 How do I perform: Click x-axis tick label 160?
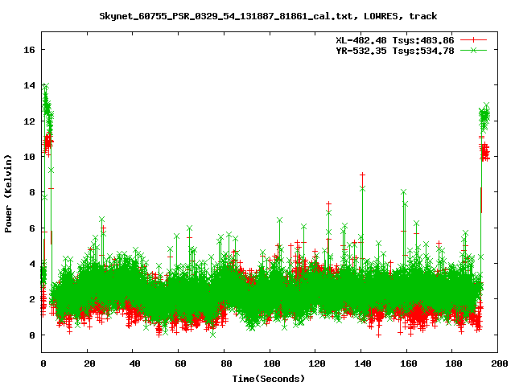(408, 363)
